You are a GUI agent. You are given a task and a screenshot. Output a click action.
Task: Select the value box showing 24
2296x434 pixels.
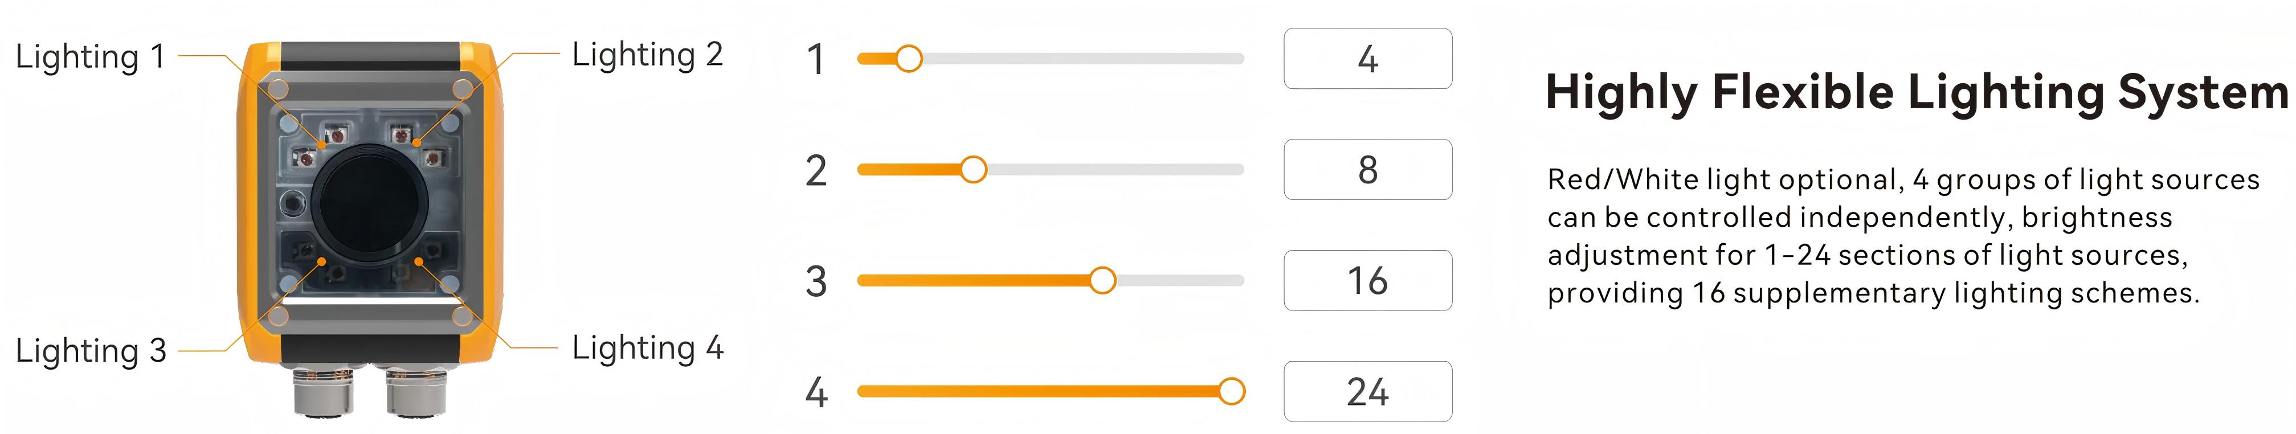[x=1367, y=391]
